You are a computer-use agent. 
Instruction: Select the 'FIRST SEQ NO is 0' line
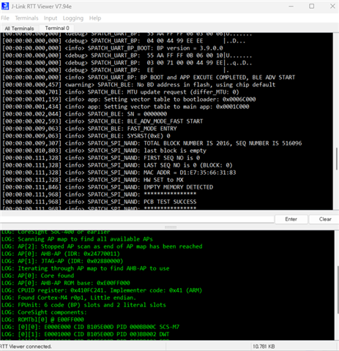tap(101, 158)
